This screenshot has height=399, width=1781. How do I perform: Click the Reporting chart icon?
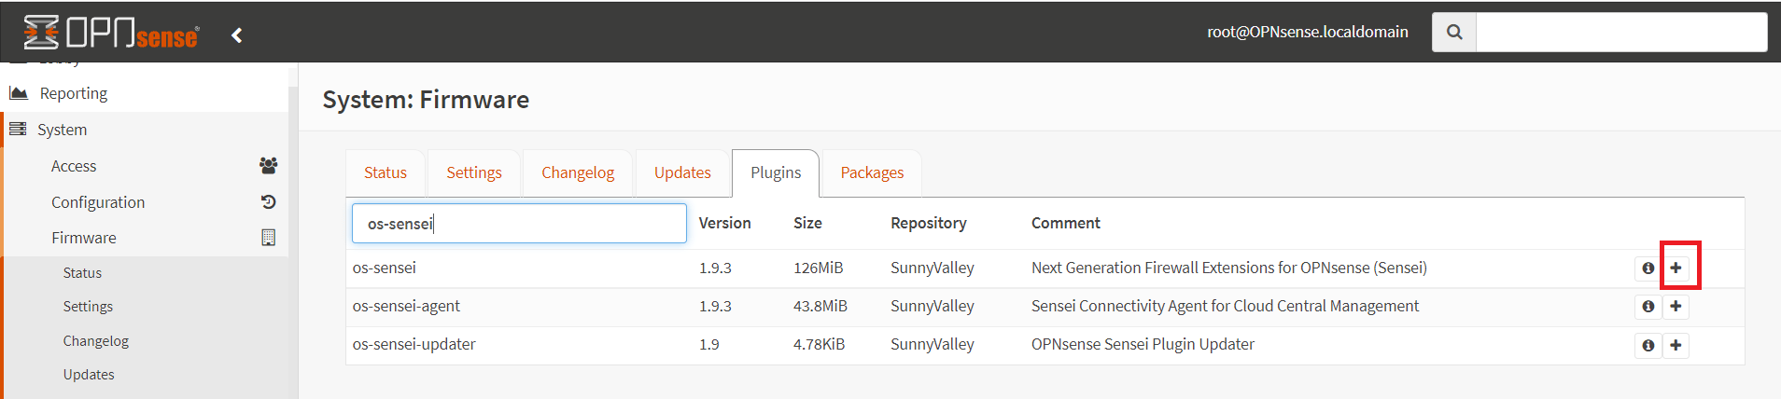[19, 92]
